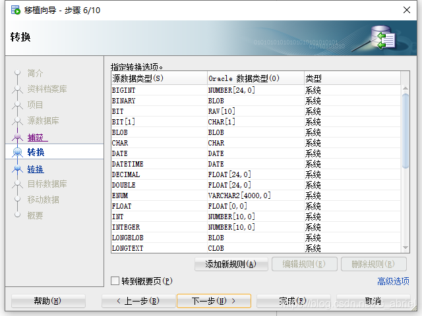This screenshot has height=316, width=422.
Task: Select 源数据库 step in sidebar
Action: [43, 120]
